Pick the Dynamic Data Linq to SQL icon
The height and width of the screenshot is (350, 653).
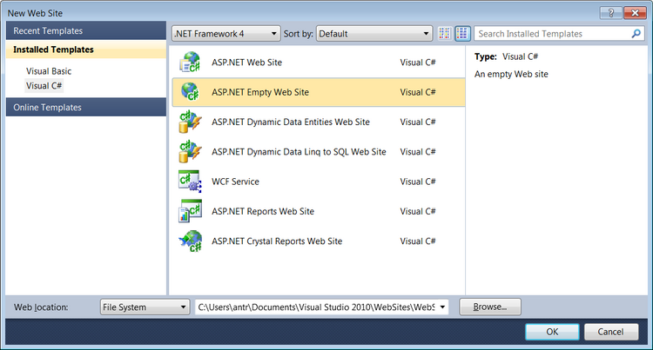pyautogui.click(x=191, y=151)
